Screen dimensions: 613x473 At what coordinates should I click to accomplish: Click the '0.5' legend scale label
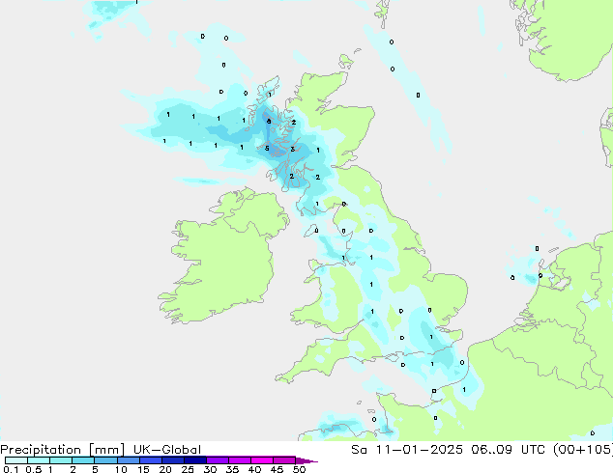(33, 469)
